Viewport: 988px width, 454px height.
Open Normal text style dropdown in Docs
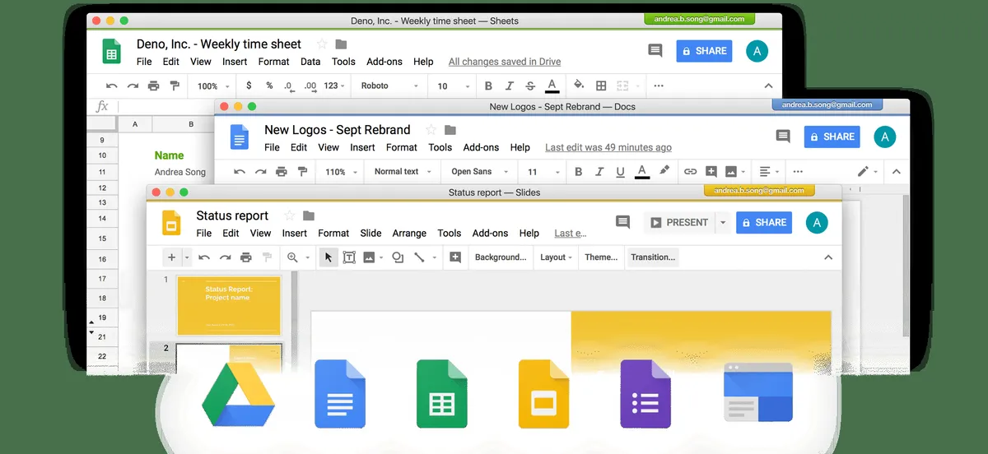[402, 172]
